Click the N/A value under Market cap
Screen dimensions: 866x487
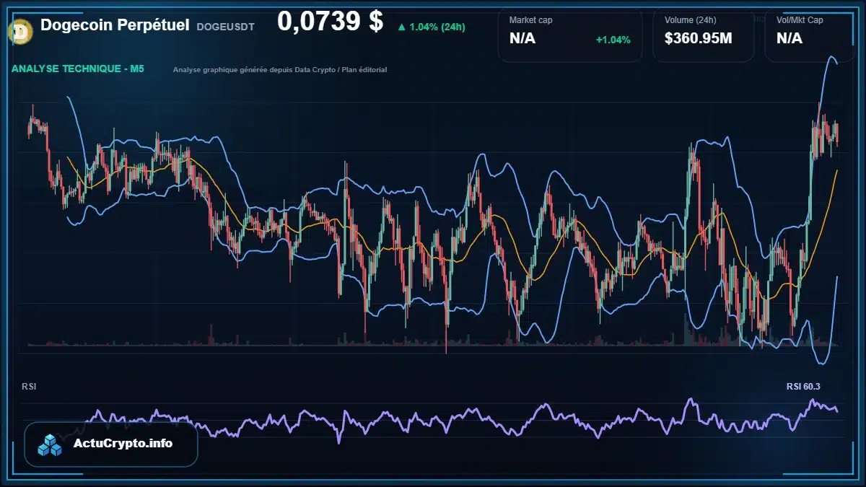click(x=522, y=38)
